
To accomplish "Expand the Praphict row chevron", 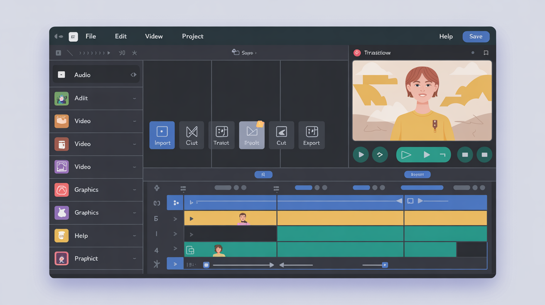I will tap(135, 259).
